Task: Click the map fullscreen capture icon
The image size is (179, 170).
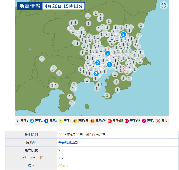Action: [x=164, y=5]
